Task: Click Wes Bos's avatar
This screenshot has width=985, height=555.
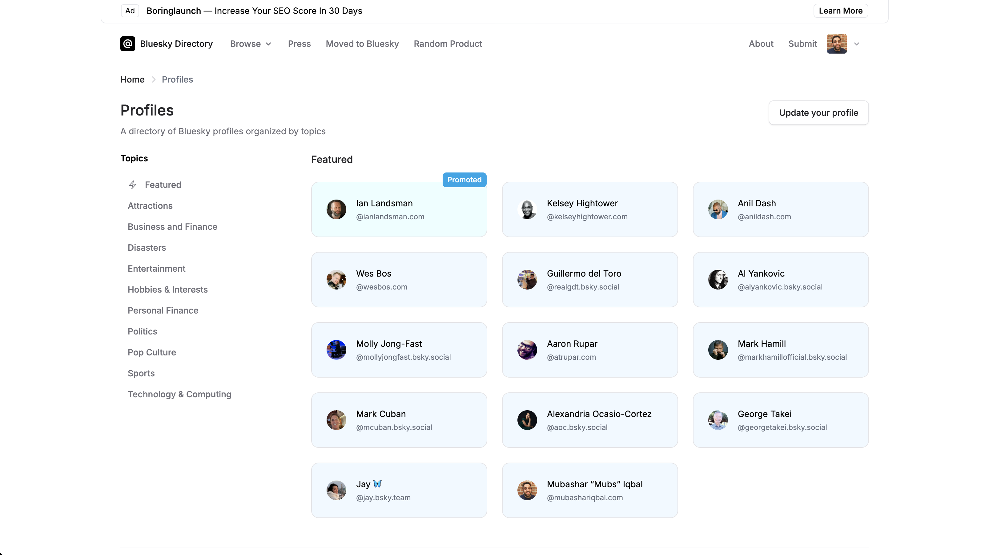Action: [x=336, y=280]
